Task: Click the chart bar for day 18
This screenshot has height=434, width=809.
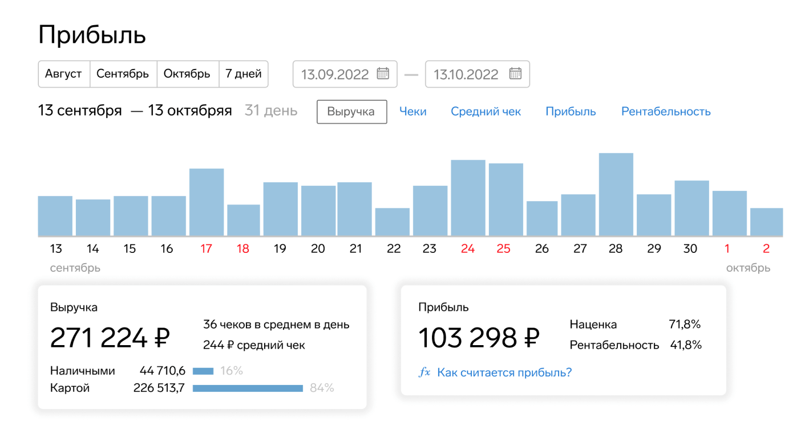Action: 244,220
